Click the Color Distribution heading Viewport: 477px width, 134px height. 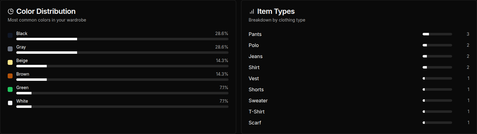click(x=46, y=11)
